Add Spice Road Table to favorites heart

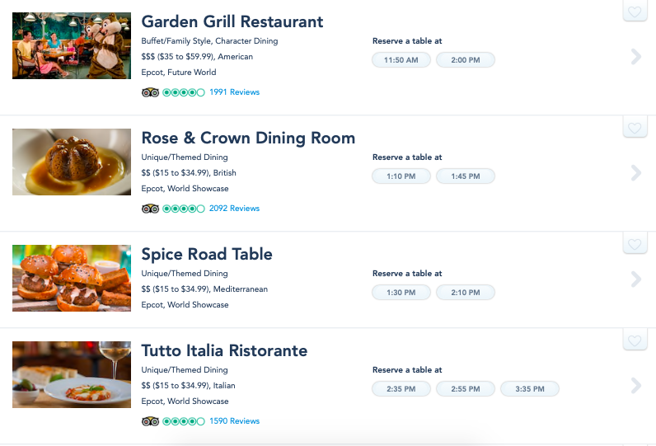(x=635, y=244)
